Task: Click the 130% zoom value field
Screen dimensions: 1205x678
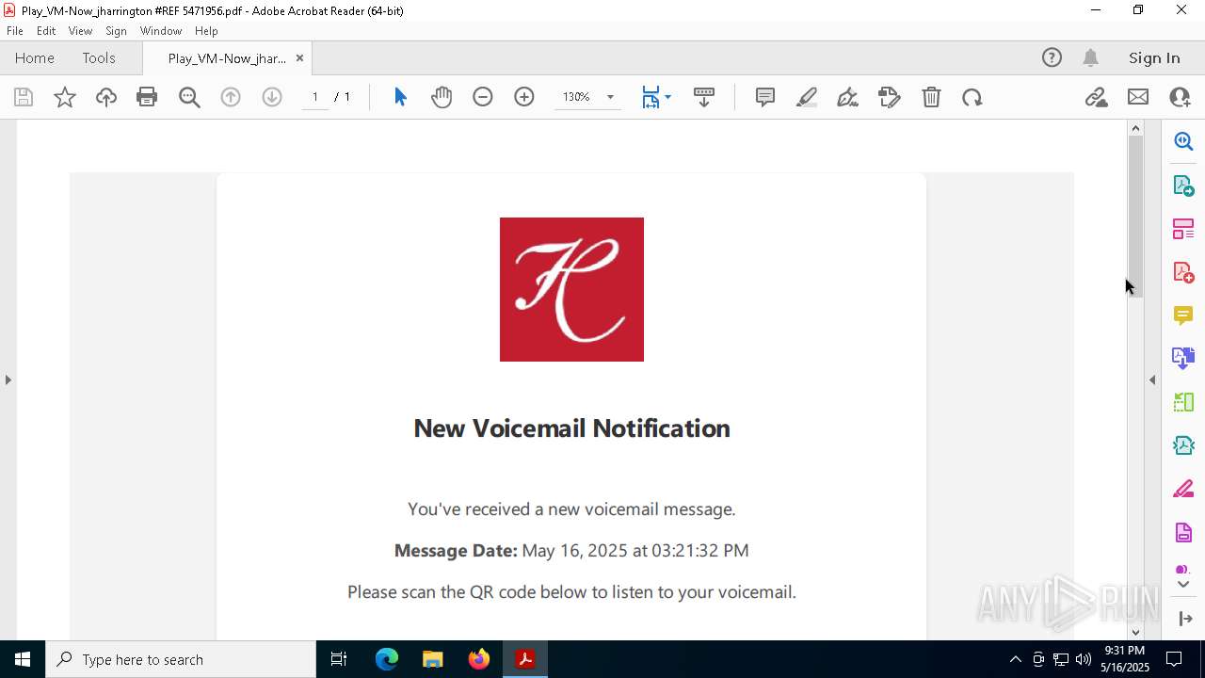Action: pos(576,97)
